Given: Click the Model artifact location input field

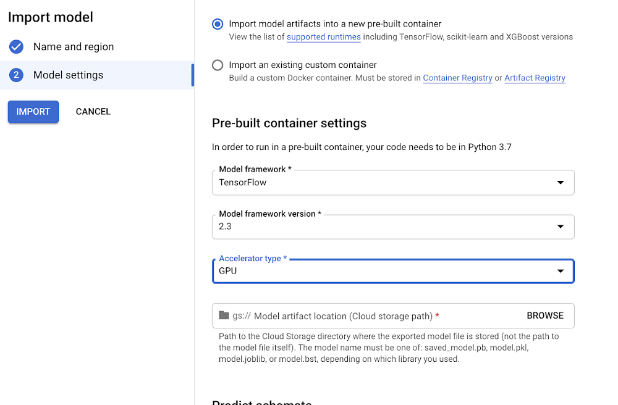Looking at the screenshot, I should [x=393, y=315].
